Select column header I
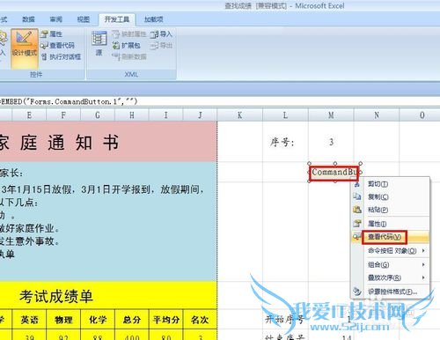This screenshot has height=340, width=440. pyautogui.click(x=166, y=115)
